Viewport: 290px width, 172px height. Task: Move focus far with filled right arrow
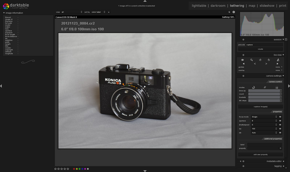tap(277, 64)
